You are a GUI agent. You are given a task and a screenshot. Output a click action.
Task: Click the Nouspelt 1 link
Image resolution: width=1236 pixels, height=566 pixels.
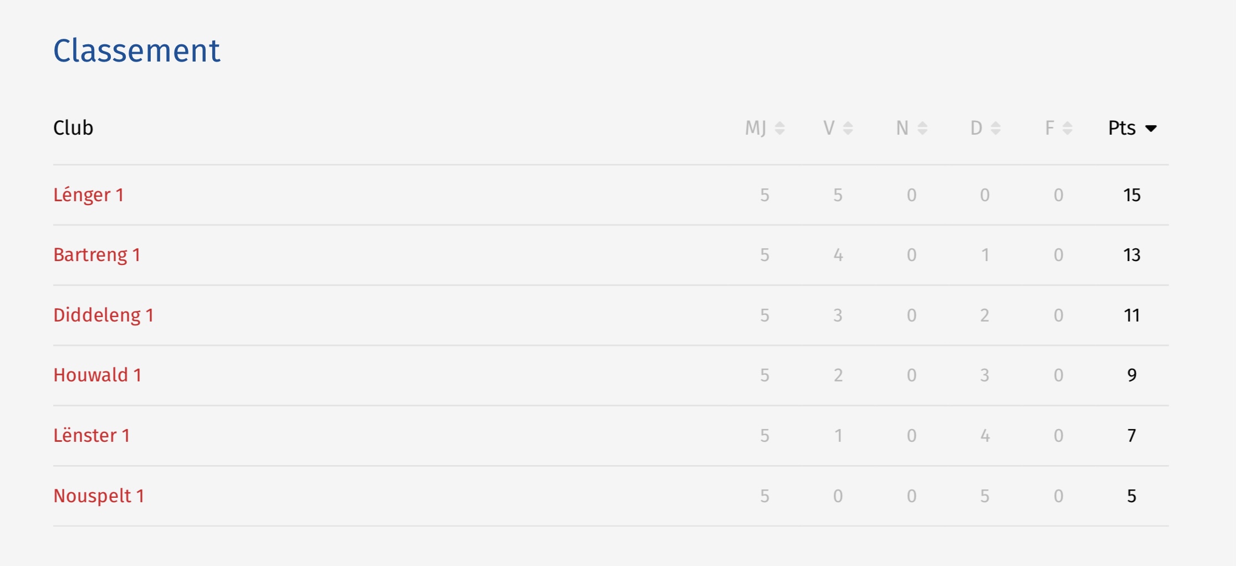(x=99, y=496)
